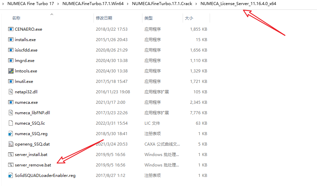The height and width of the screenshot is (186, 317).
Task: Sort files by the 类型 column header
Action: pos(149,18)
